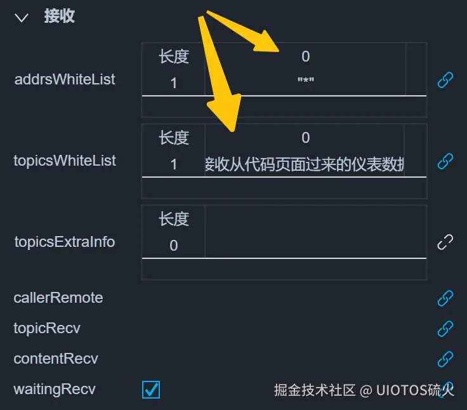
Task: Uncheck the waitingRecv checkbox
Action: tap(151, 390)
